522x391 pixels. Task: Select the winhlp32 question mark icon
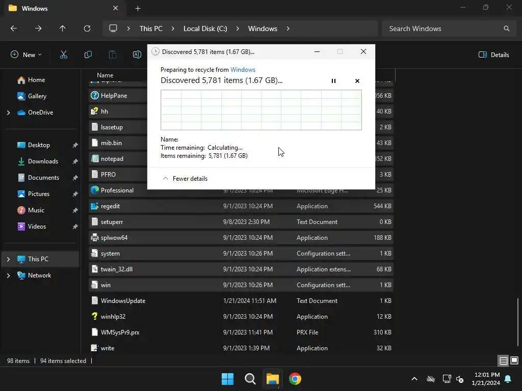(94, 316)
